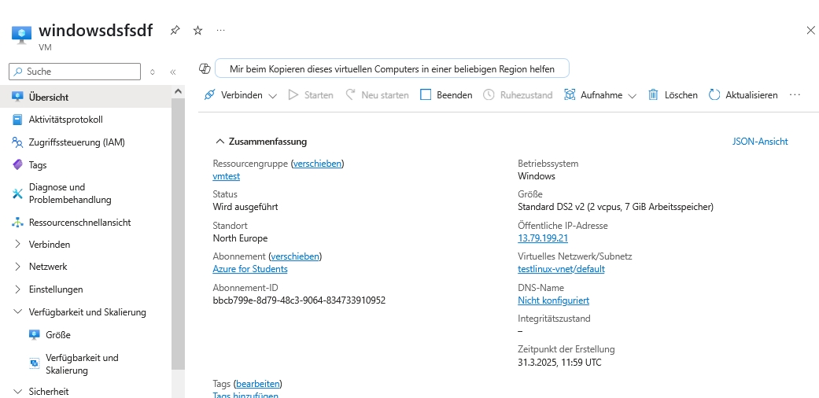Collapse the Zusammenfassung section
Image resolution: width=819 pixels, height=398 pixels.
(x=220, y=142)
